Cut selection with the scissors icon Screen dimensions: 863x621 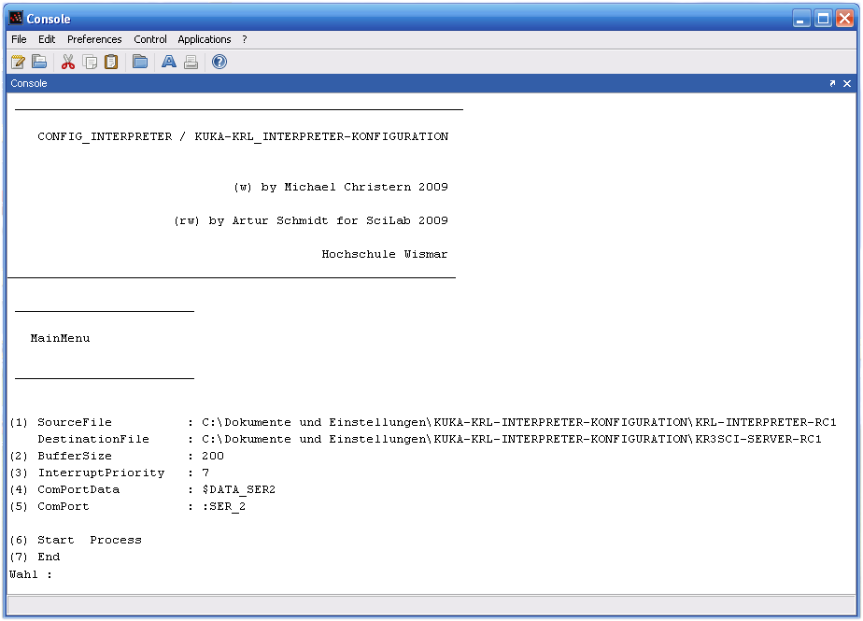click(x=67, y=62)
